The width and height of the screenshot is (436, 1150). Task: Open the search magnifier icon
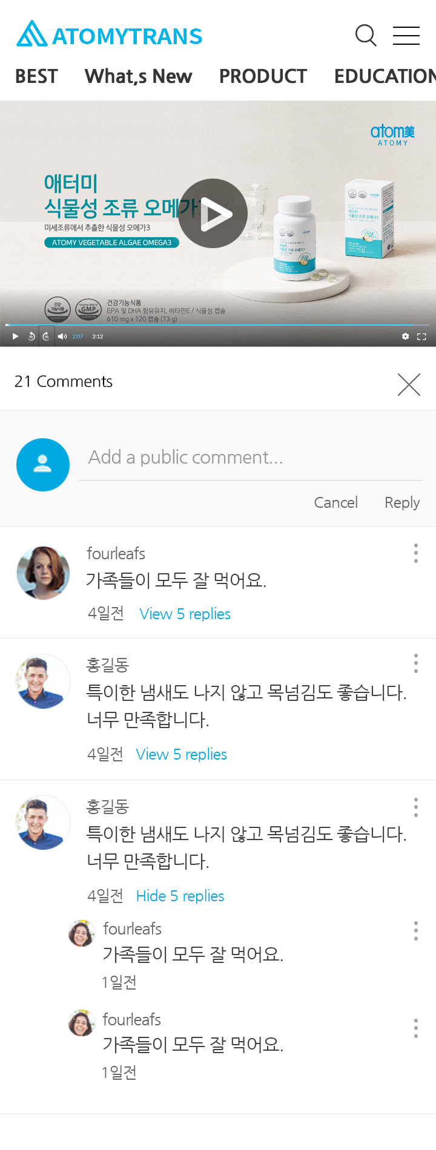(366, 36)
